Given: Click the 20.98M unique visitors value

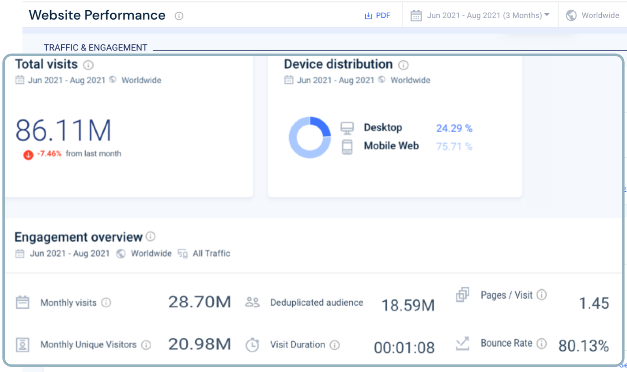Looking at the screenshot, I should [200, 344].
